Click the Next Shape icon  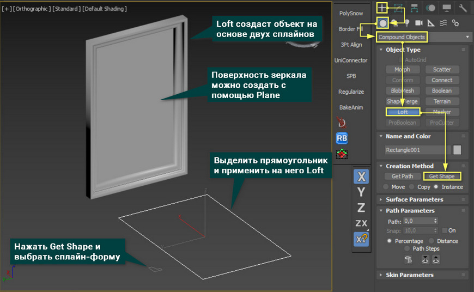pos(436,259)
